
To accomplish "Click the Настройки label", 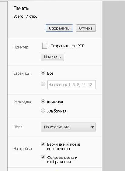I will pyautogui.click(x=23, y=149).
